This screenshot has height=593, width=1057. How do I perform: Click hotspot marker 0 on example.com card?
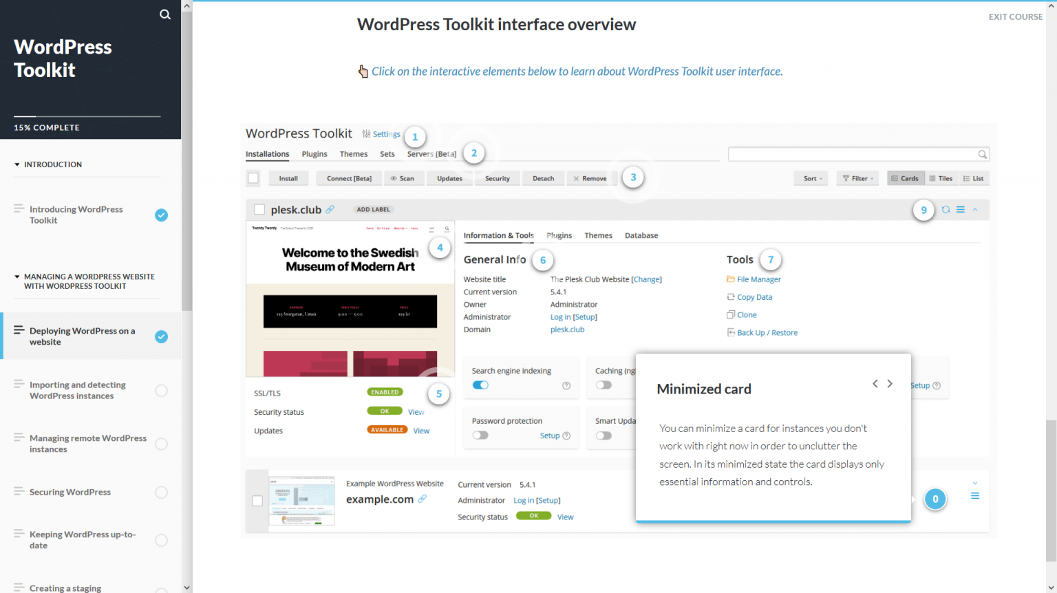(x=935, y=499)
